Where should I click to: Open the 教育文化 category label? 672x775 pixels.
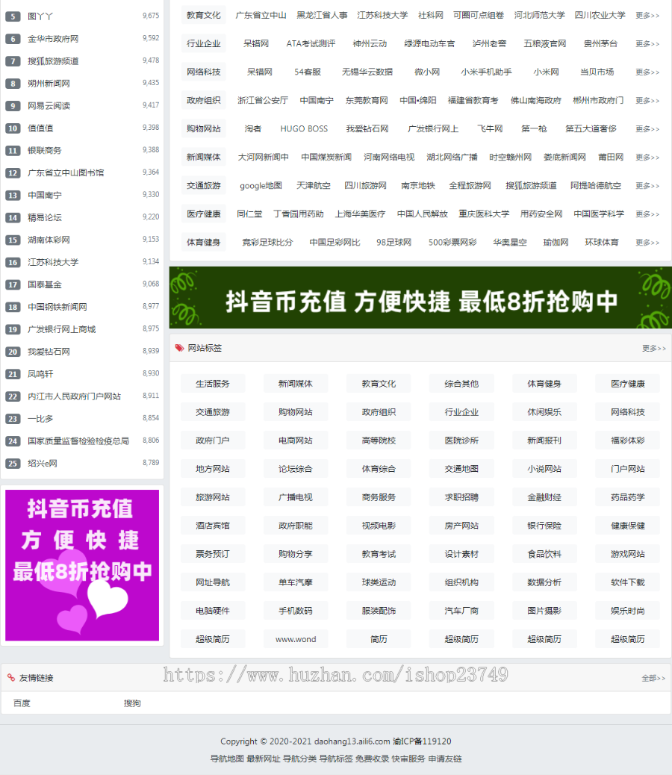click(x=204, y=16)
